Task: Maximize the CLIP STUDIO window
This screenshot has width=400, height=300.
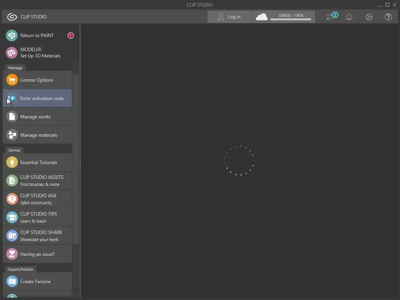Action: click(x=387, y=5)
